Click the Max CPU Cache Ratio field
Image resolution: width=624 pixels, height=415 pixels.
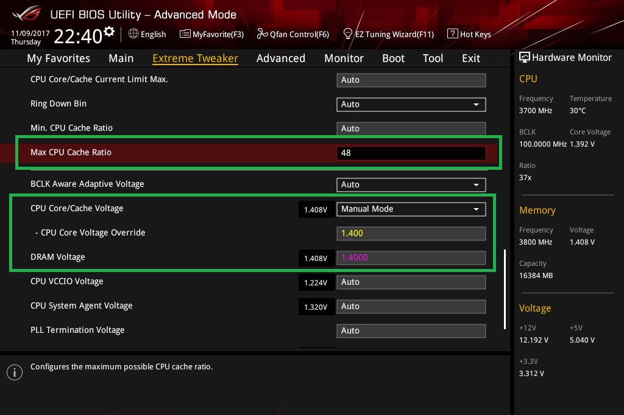coord(411,153)
